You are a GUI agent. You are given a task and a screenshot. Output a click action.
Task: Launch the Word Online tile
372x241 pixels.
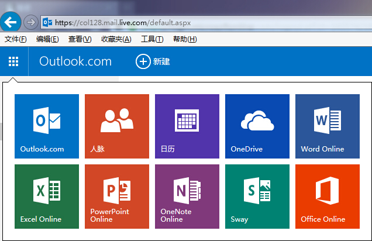(x=327, y=126)
